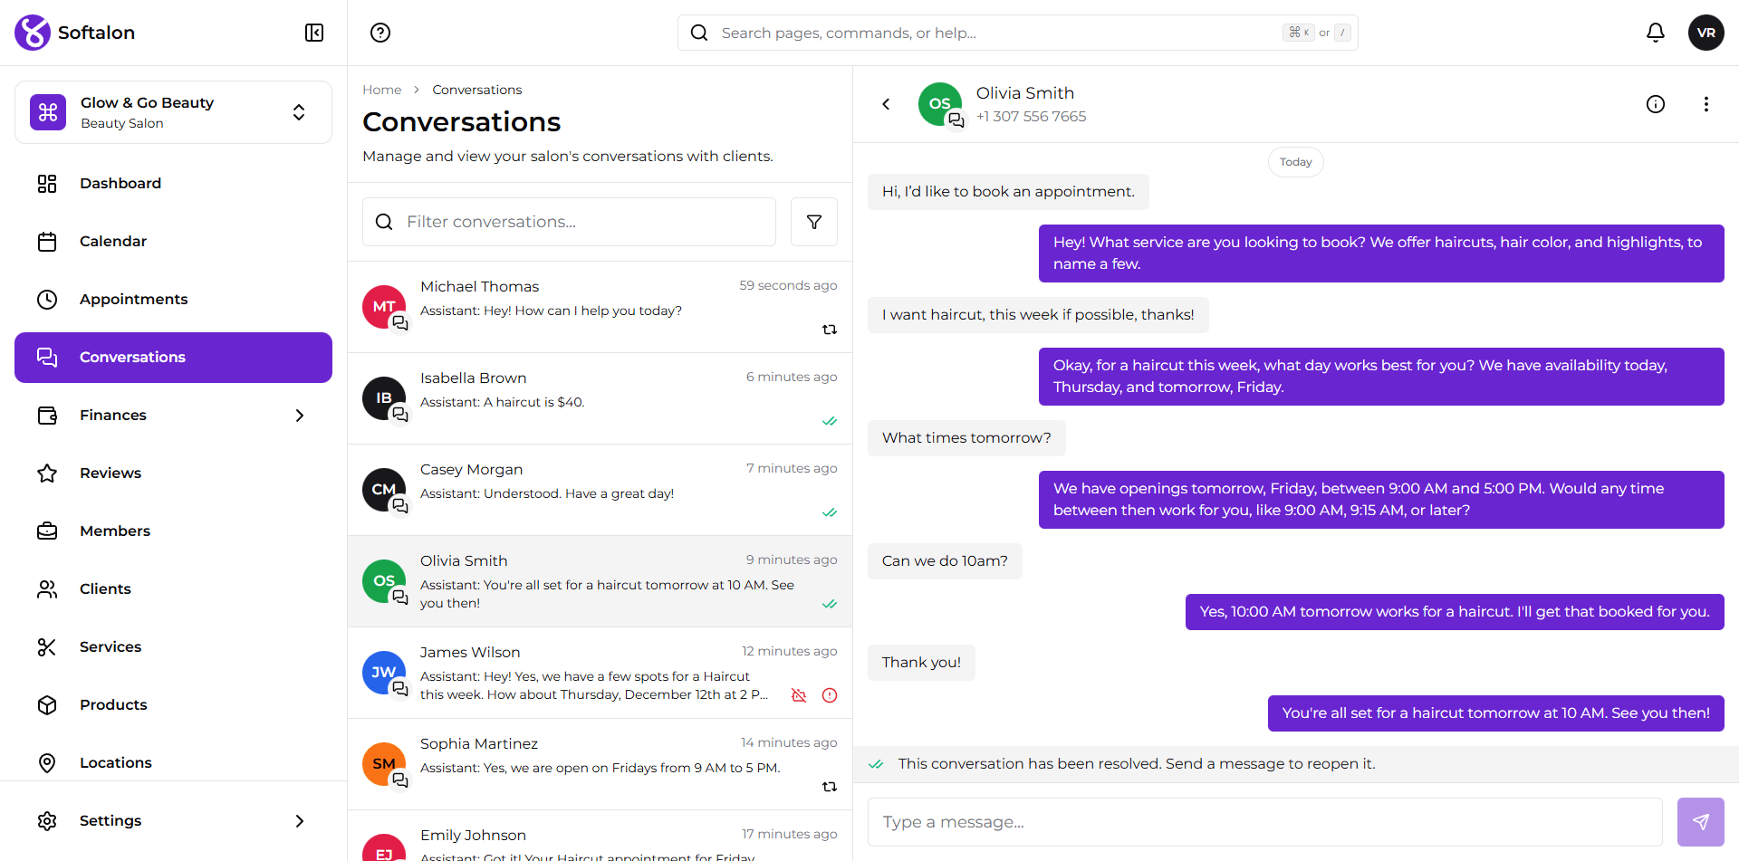
Task: Click the Home breadcrumb link
Action: [x=382, y=90]
